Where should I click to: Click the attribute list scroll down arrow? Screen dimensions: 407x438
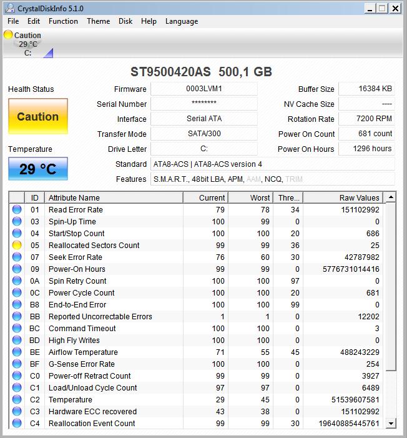pyautogui.click(x=391, y=423)
